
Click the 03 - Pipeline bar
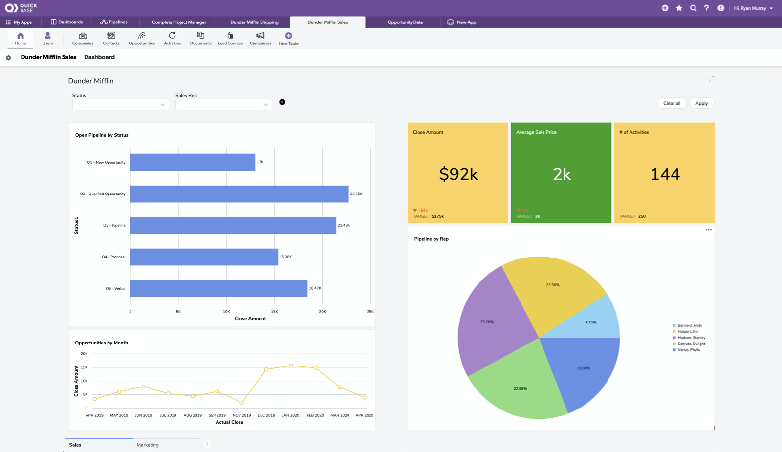[x=233, y=225]
